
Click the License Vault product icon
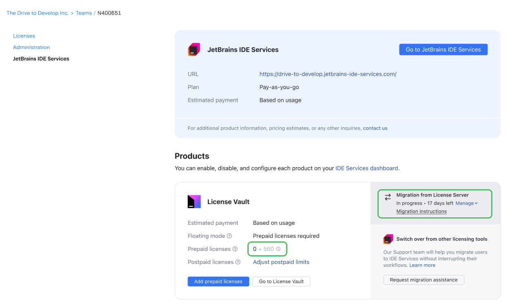[194, 201]
